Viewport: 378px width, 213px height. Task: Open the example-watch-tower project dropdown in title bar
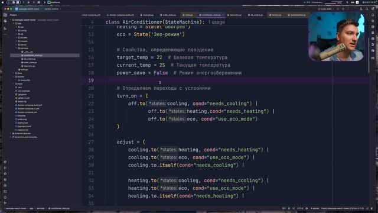tap(29, 9)
